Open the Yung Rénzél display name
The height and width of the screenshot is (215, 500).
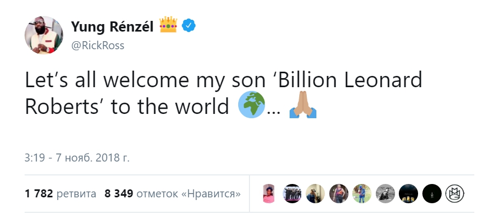click(111, 25)
